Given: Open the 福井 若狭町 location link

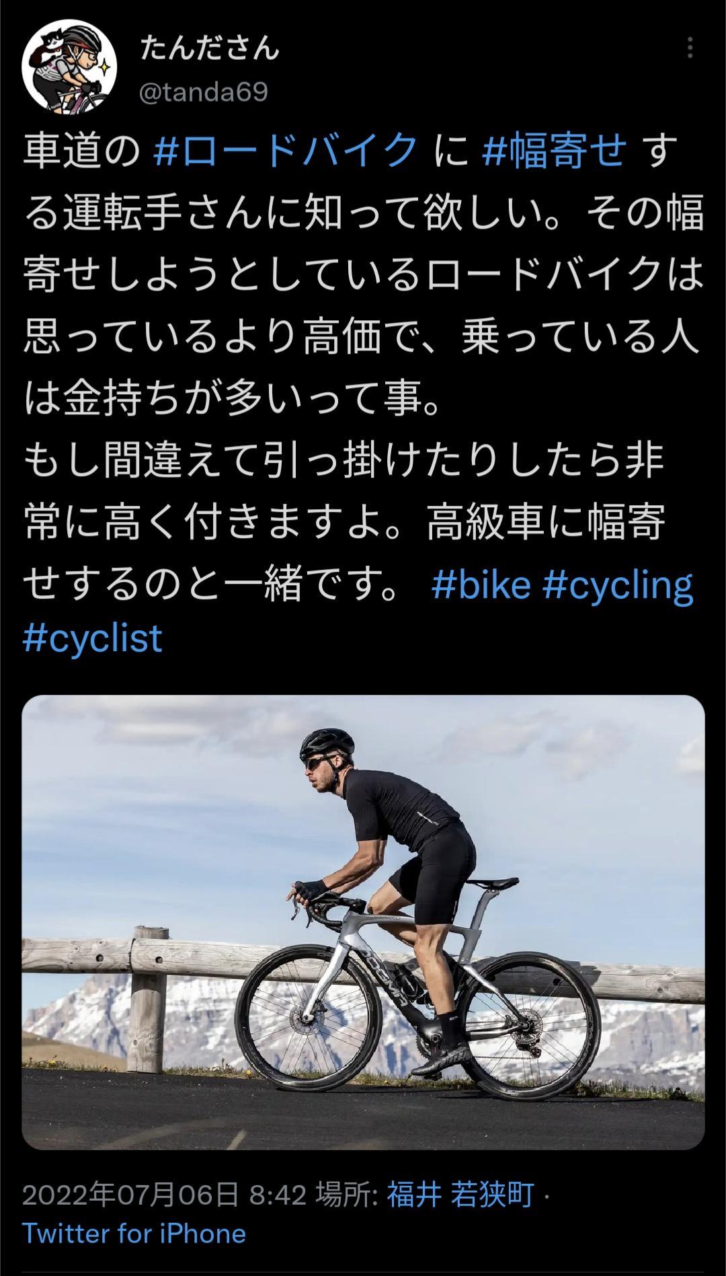Looking at the screenshot, I should [460, 1195].
